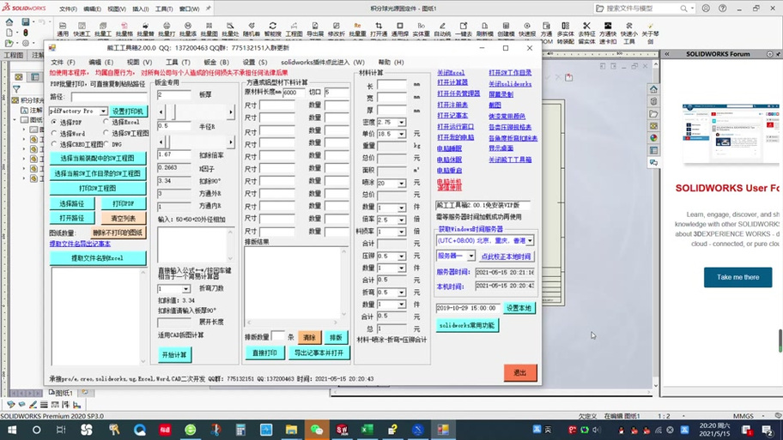Click the 打印SW工程图 button
The height and width of the screenshot is (440, 783).
(x=98, y=189)
